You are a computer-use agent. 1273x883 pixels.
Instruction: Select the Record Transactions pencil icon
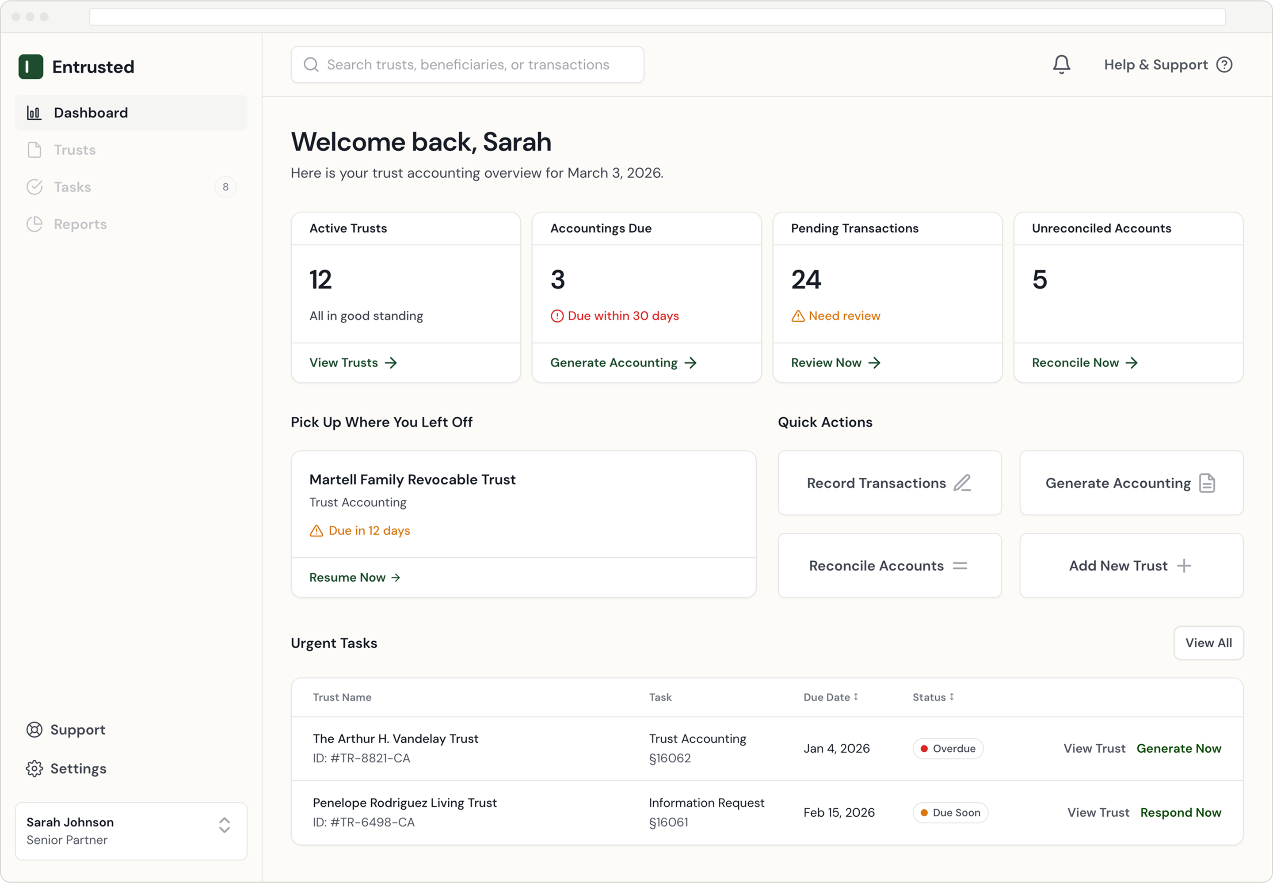(961, 483)
